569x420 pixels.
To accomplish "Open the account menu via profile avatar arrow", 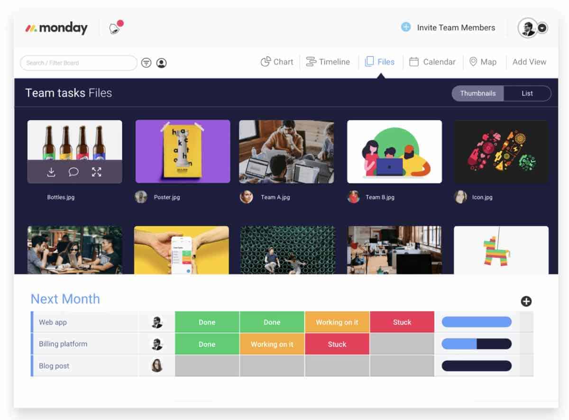I will pos(541,28).
